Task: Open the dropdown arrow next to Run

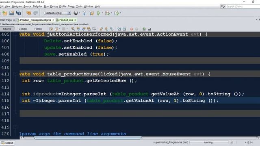Action: pyautogui.click(x=102, y=13)
